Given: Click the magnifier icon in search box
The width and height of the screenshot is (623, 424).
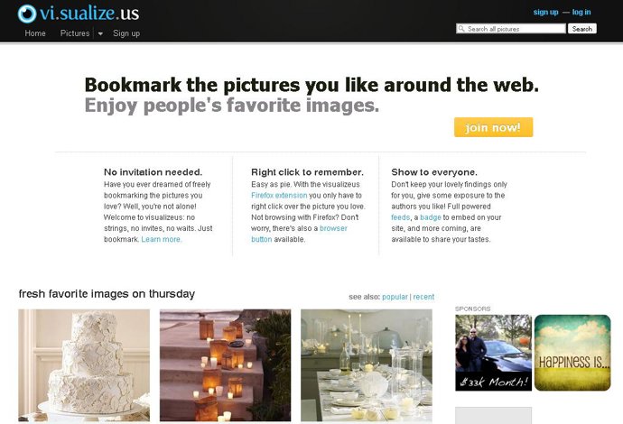Looking at the screenshot, I should click(461, 29).
